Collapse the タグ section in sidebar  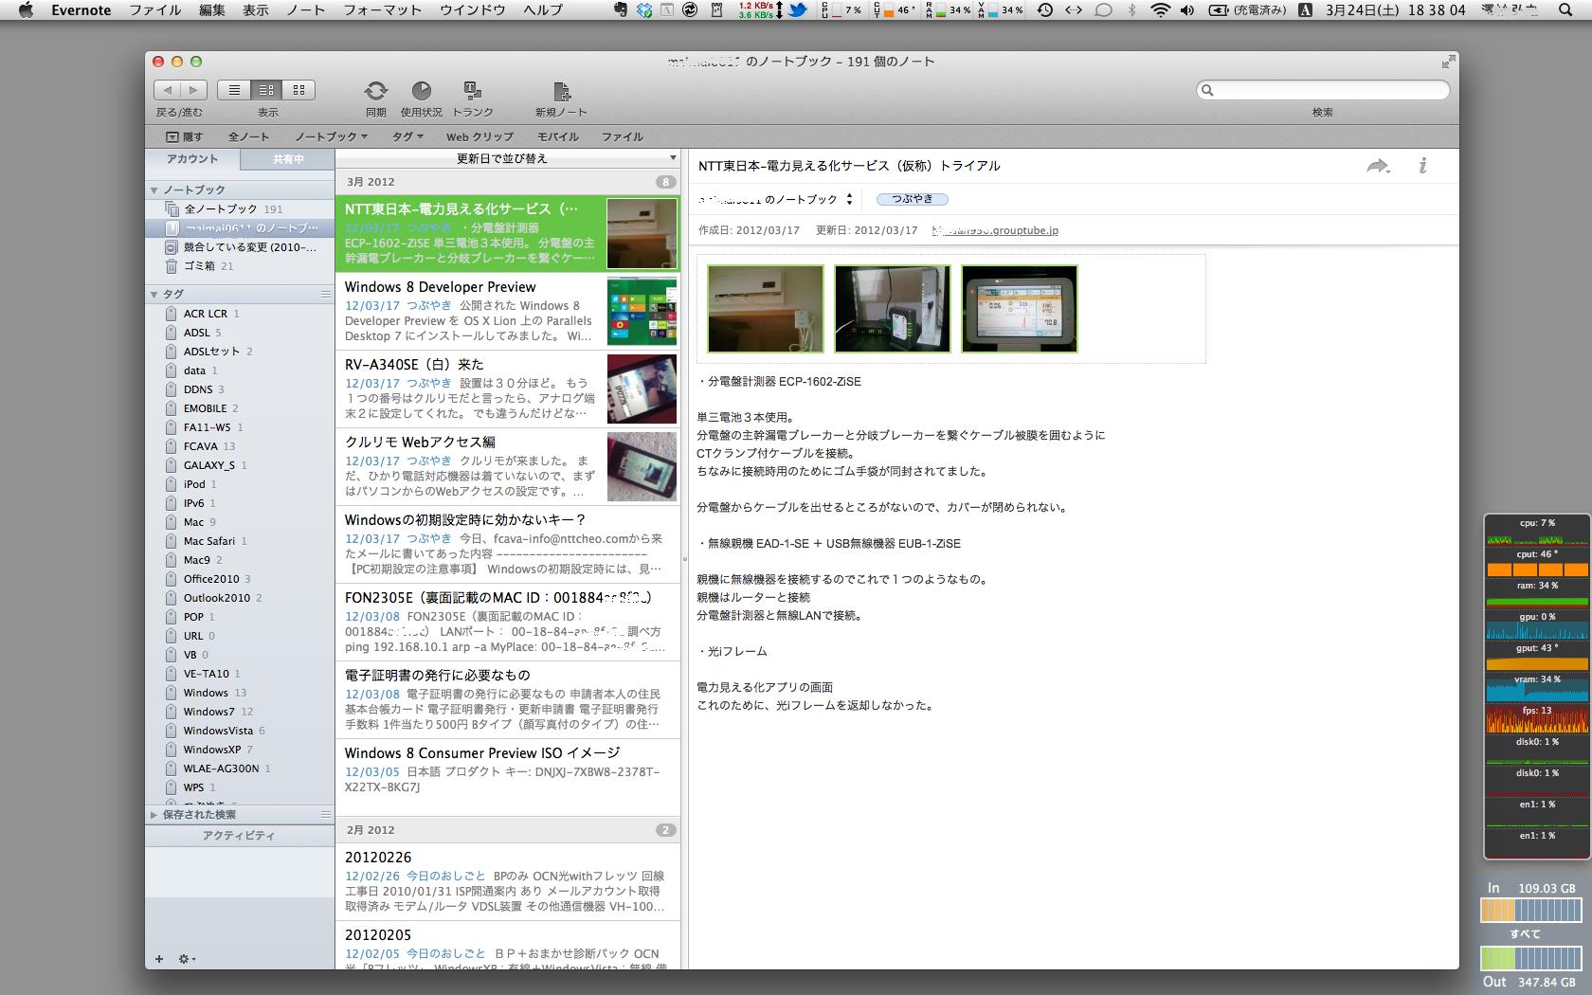(x=154, y=295)
